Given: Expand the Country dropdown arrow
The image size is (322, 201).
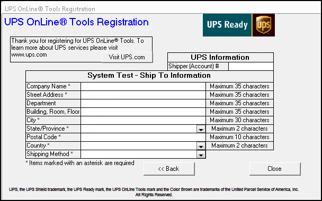Looking at the screenshot, I should (201, 146).
